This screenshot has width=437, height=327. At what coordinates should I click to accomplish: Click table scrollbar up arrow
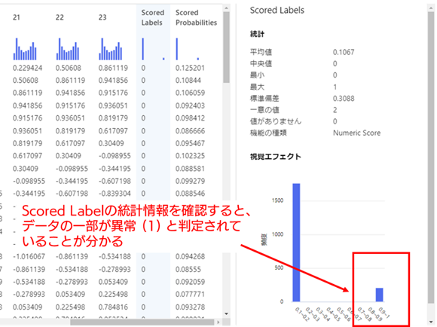[x=226, y=8]
